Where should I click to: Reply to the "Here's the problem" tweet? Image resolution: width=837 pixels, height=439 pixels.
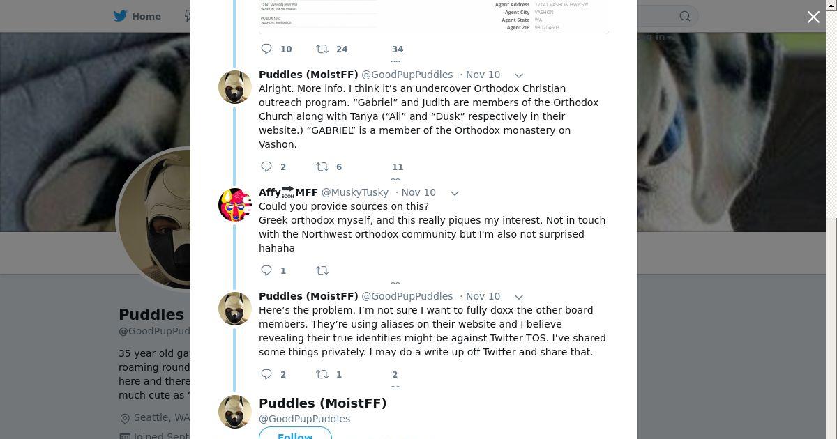tap(266, 374)
